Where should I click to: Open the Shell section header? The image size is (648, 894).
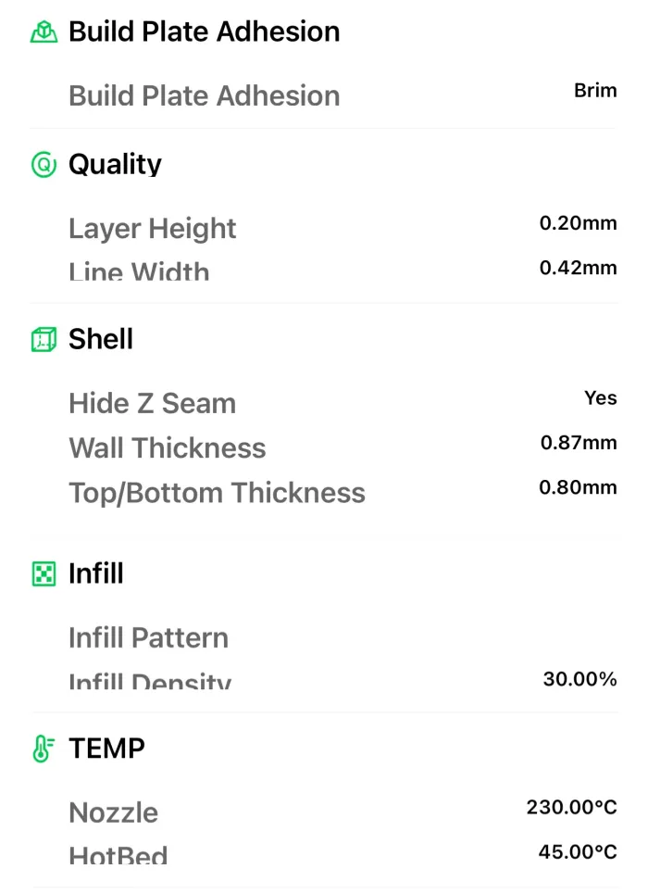tap(101, 339)
